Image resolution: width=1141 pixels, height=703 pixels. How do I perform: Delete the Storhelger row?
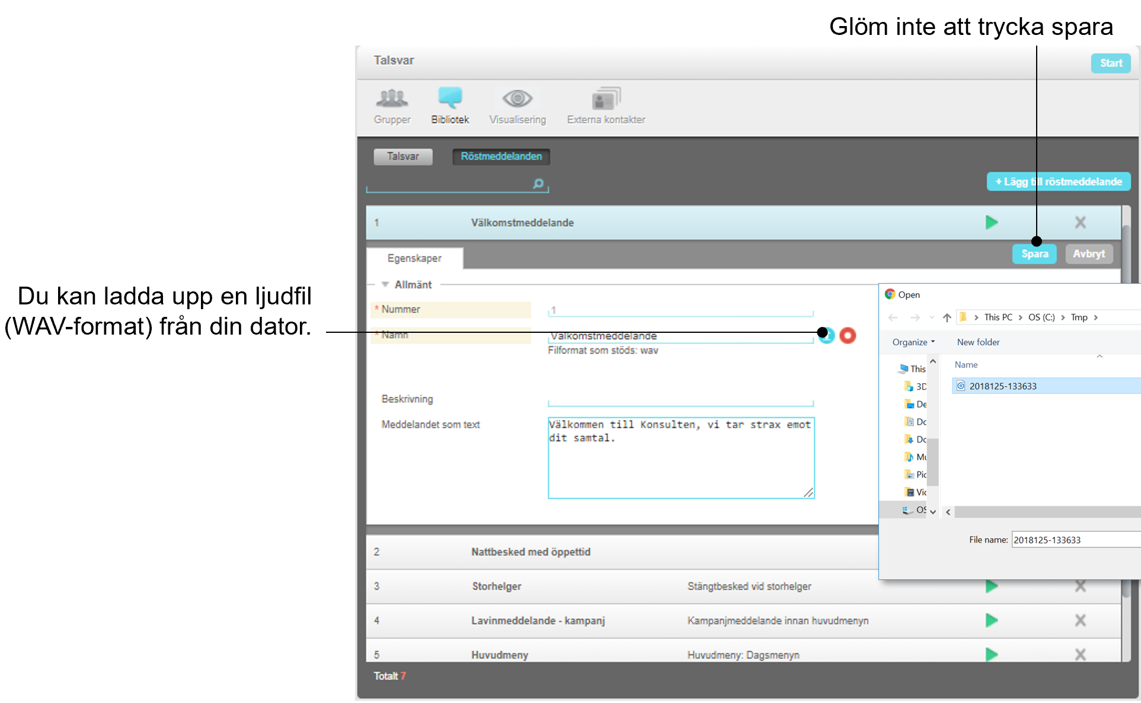pyautogui.click(x=1081, y=586)
